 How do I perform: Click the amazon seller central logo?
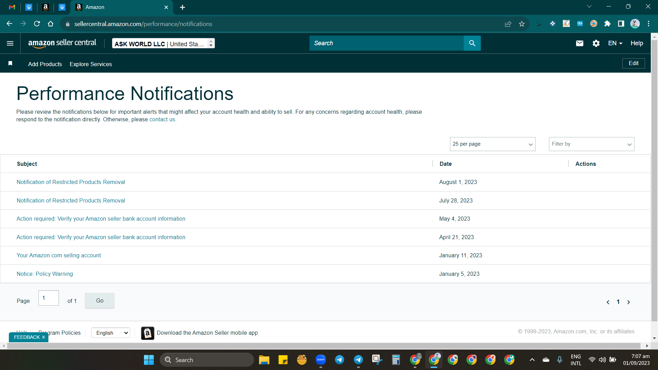pos(62,43)
